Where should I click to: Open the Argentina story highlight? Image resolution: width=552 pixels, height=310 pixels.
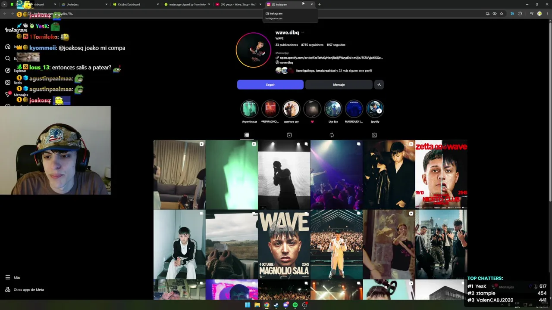pos(249,109)
